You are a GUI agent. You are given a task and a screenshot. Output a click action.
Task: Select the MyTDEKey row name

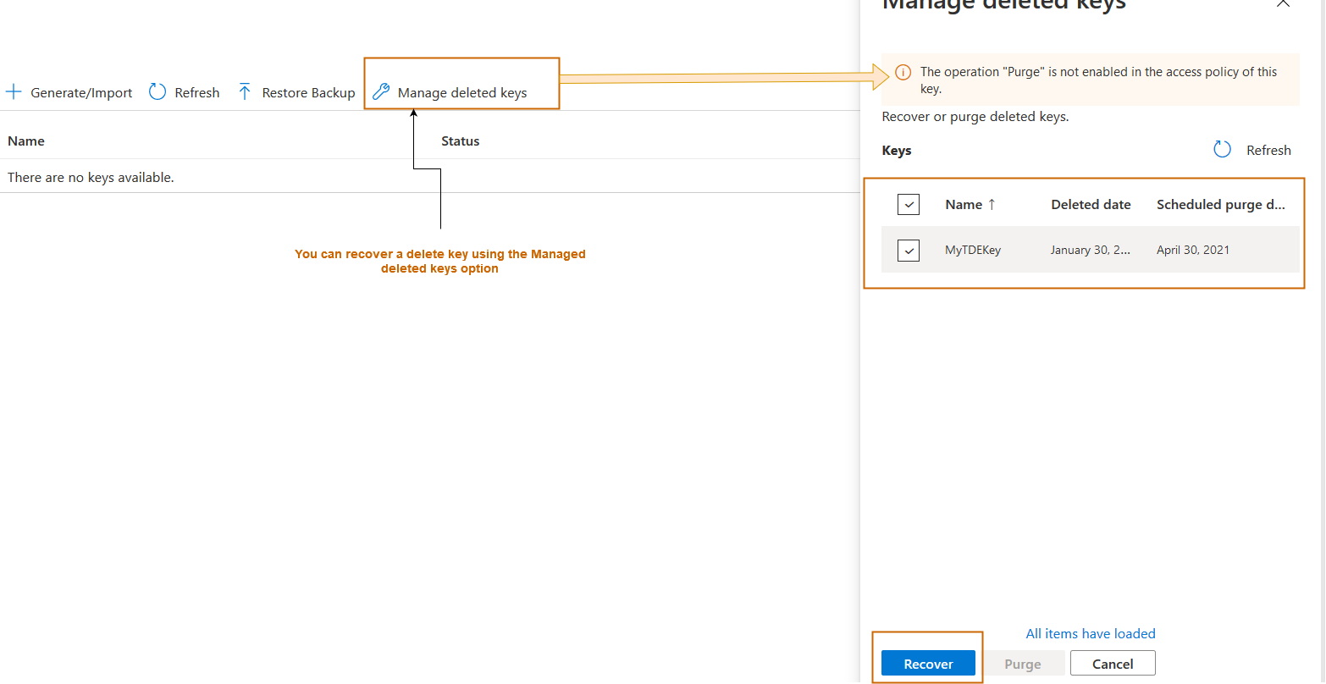[973, 250]
